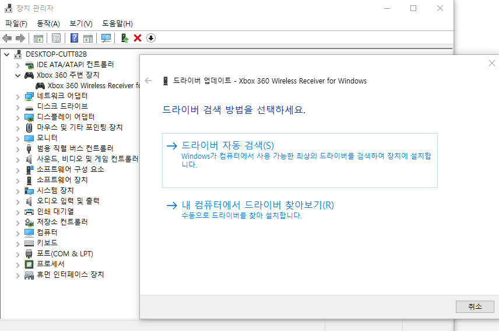Image resolution: width=499 pixels, height=331 pixels.
Task: Click the red X Uninstall device icon
Action: 138,38
